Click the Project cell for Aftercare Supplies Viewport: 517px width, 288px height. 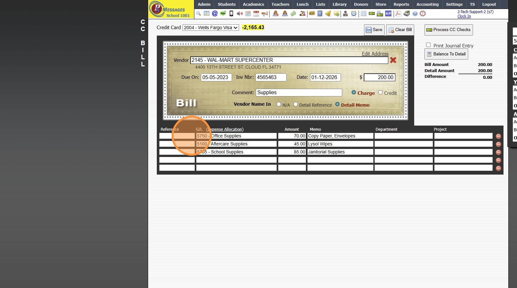click(x=463, y=144)
